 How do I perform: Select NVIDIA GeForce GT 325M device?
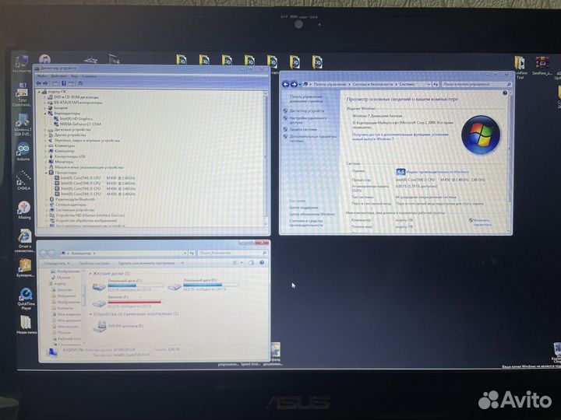click(80, 124)
